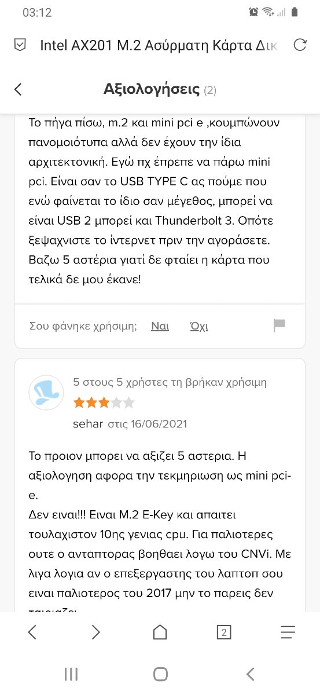Open the browser hamburger menu
Viewport: 320px width, 695px height.
(x=288, y=632)
